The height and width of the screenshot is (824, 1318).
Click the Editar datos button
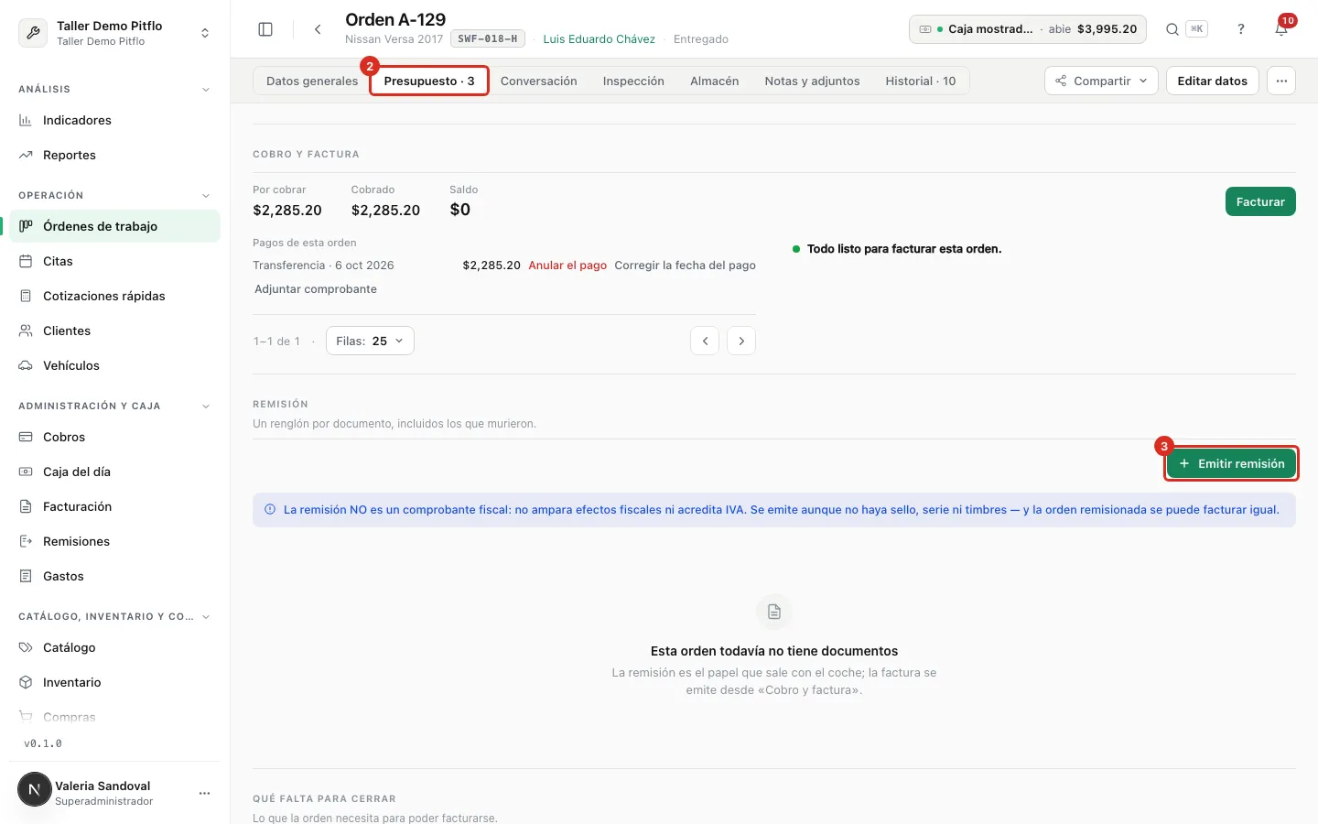click(1213, 81)
